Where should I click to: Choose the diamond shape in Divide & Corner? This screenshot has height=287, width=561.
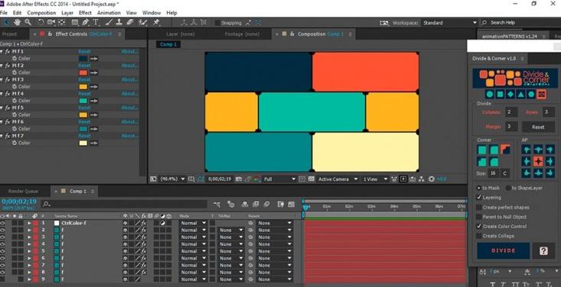510,94
